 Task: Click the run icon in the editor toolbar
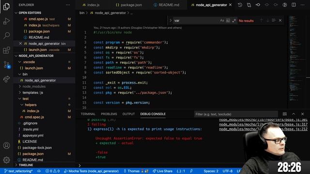[285, 5]
